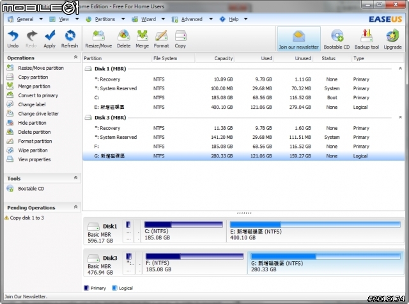Click dropdown arrow next to General
The image size is (409, 304).
41,19
